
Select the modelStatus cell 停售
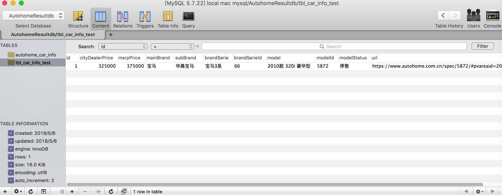click(354, 66)
